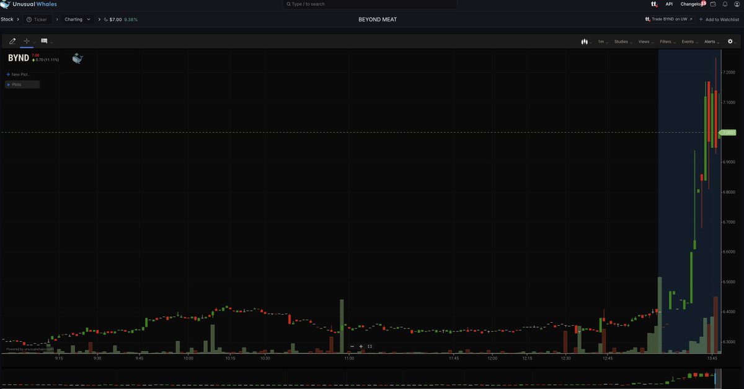
Task: Click the 7.0001 current price marker
Action: point(727,133)
